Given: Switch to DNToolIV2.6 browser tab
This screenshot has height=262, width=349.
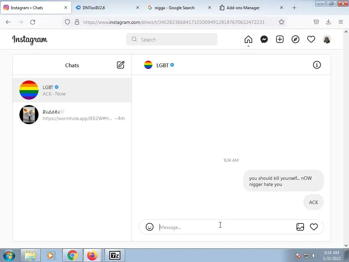Looking at the screenshot, I should 107,8.
